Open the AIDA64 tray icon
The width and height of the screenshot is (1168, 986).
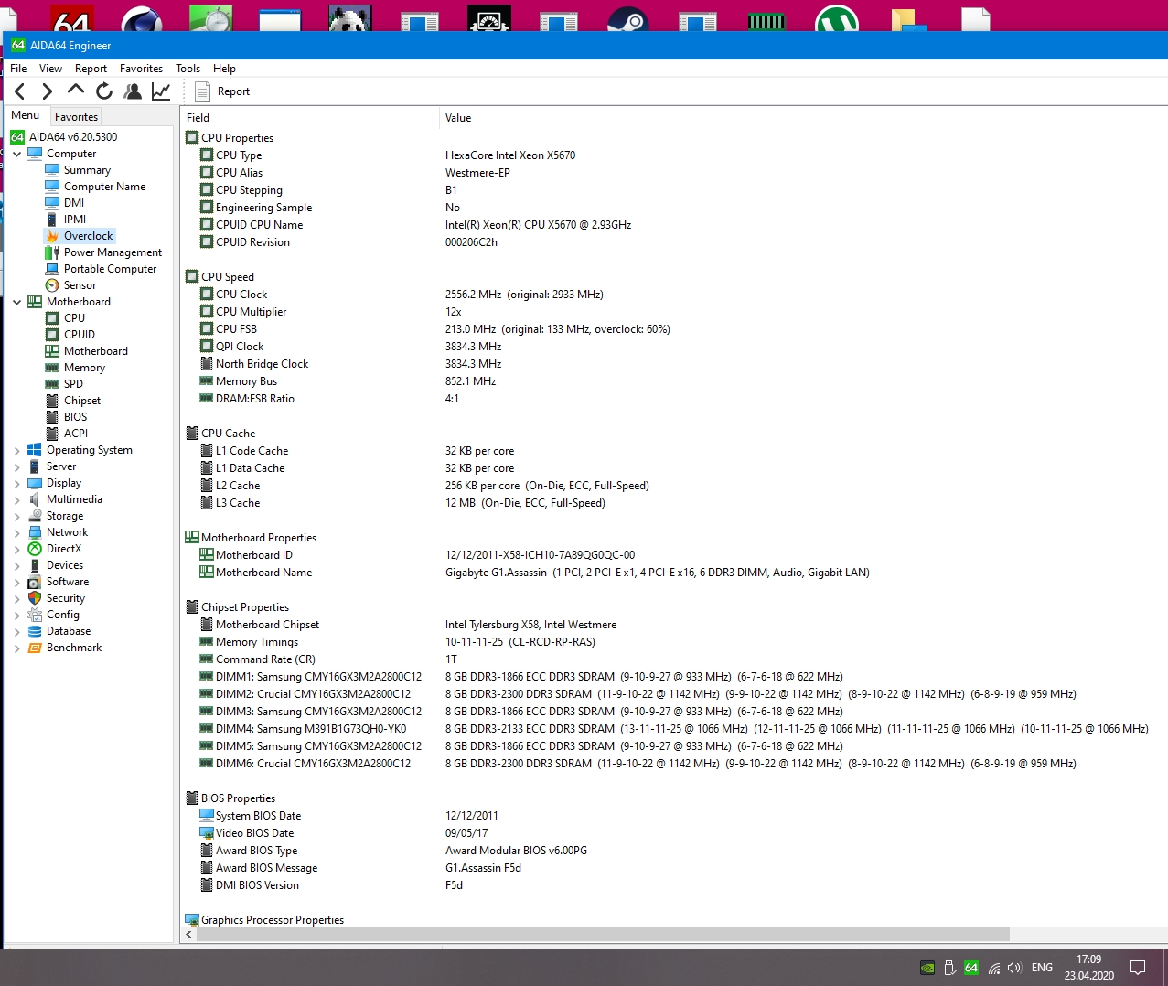[971, 968]
